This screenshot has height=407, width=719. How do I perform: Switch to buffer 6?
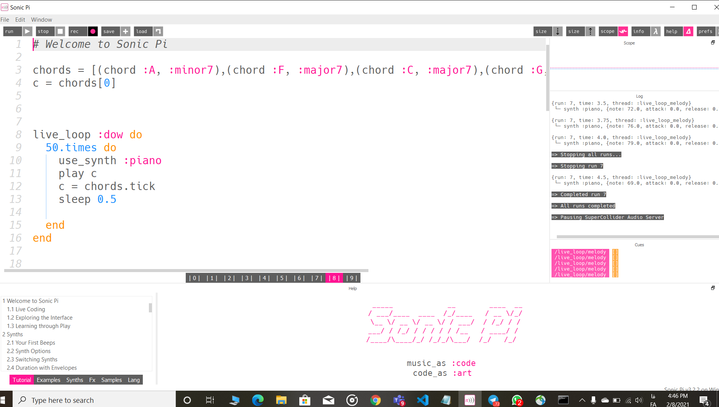click(x=299, y=278)
